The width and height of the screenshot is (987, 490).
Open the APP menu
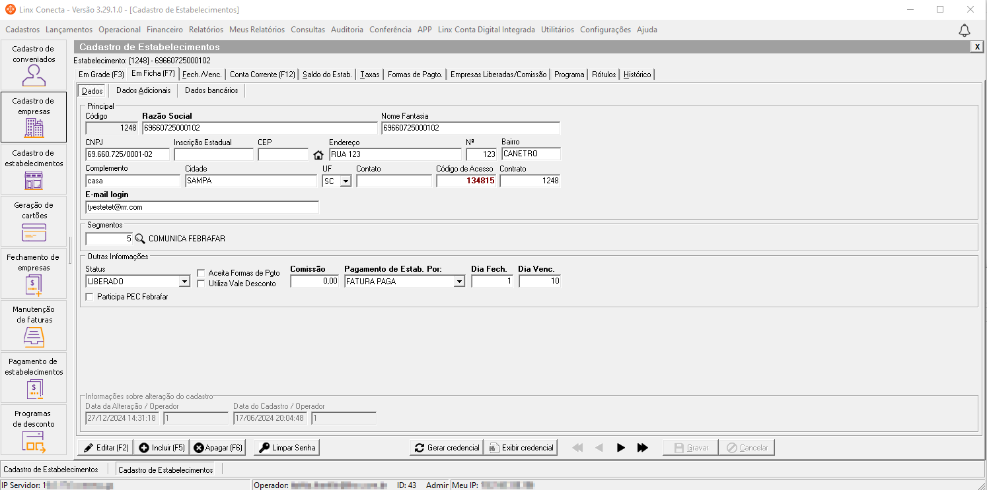point(425,30)
